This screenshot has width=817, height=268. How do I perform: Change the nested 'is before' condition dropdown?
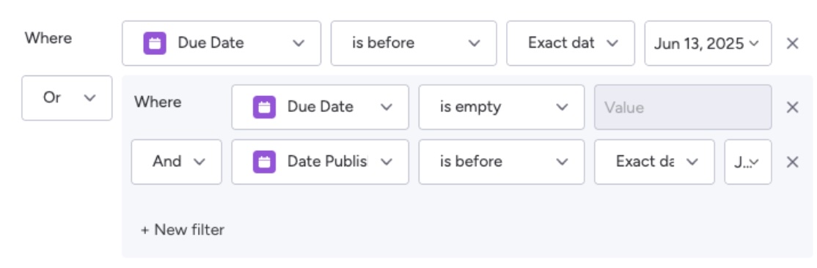point(501,162)
